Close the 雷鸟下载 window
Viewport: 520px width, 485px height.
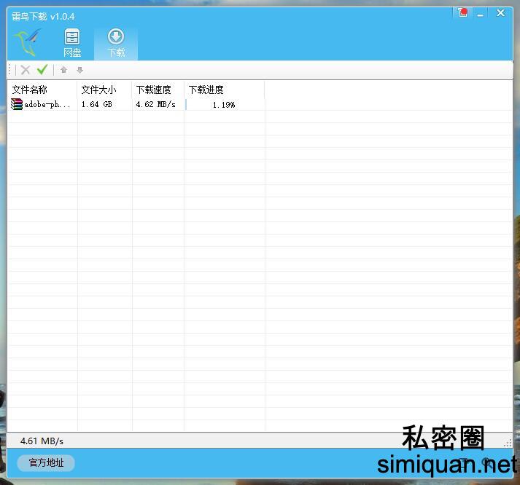pyautogui.click(x=501, y=13)
